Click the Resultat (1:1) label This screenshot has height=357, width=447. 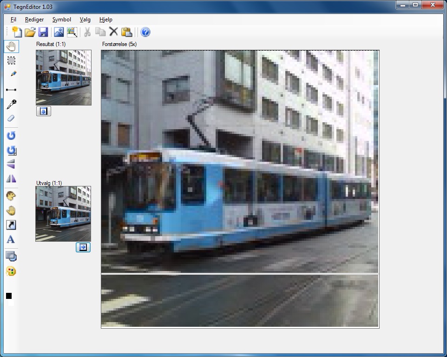pos(51,44)
